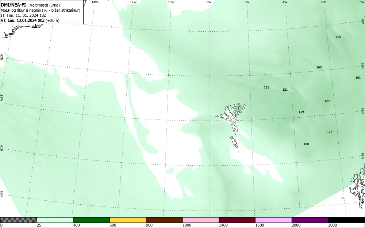Click the legend value 25
365x228 pixels.
pos(39,225)
